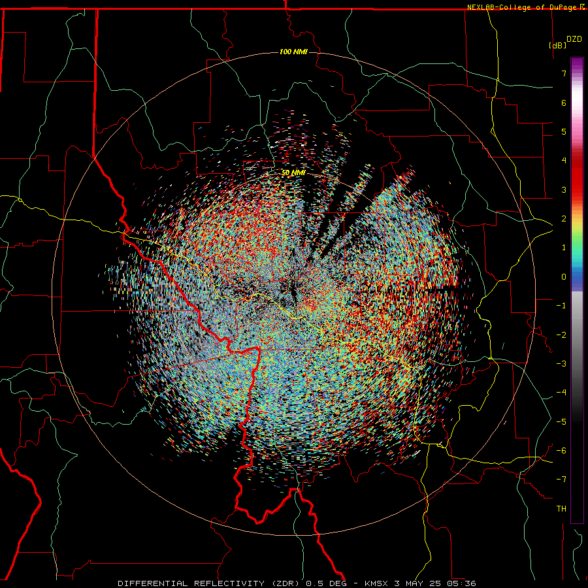588x588 pixels.
Task: Click the 4 value on color scale
Action: point(564,161)
